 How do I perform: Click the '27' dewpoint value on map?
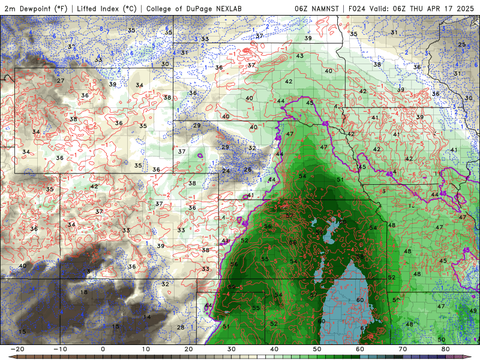tap(61, 80)
